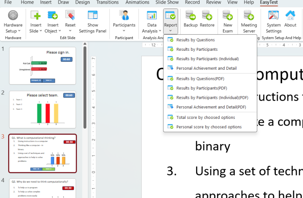Click scroll-up arrow of slide panel
Viewport: 303px width, 198px height.
click(x=85, y=44)
